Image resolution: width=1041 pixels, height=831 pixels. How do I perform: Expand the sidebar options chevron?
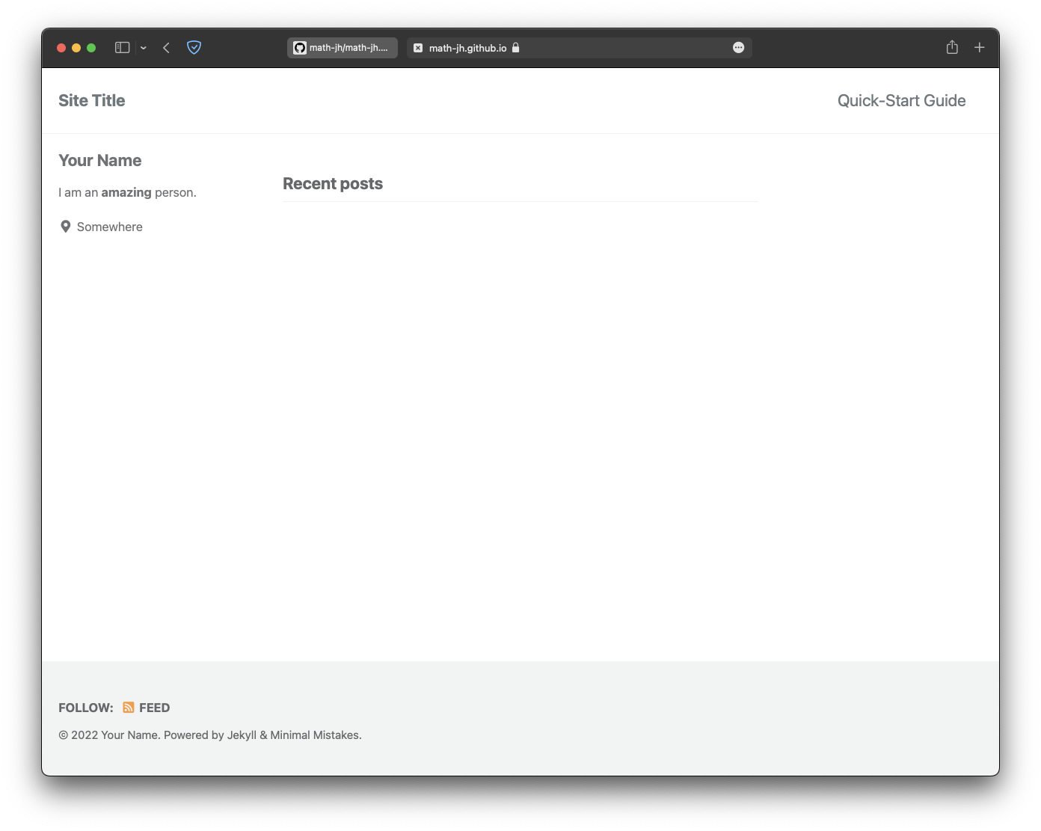(144, 47)
